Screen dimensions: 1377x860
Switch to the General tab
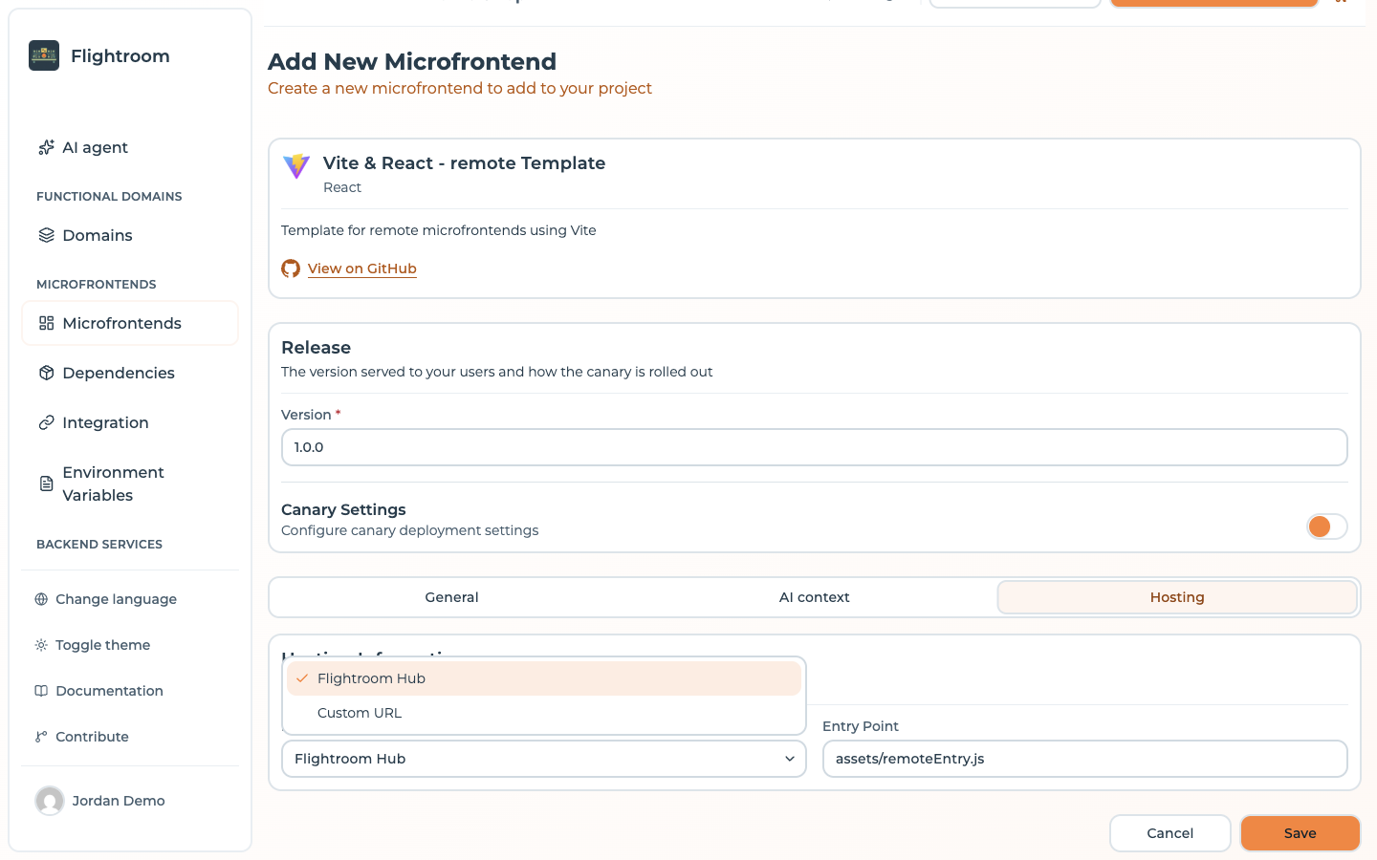coord(451,597)
